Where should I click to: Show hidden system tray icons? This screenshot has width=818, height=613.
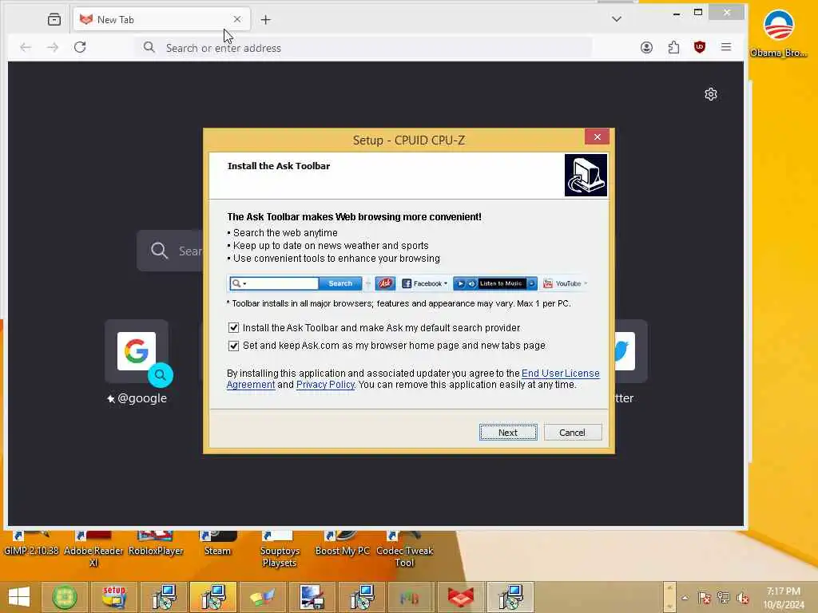[685, 598]
